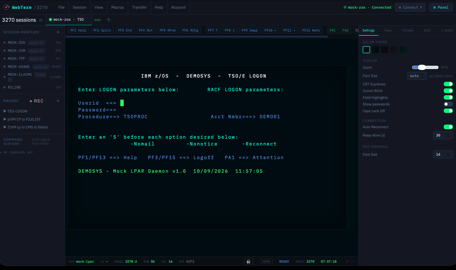Open the View menu
This screenshot has height=270, width=456.
point(99,7)
